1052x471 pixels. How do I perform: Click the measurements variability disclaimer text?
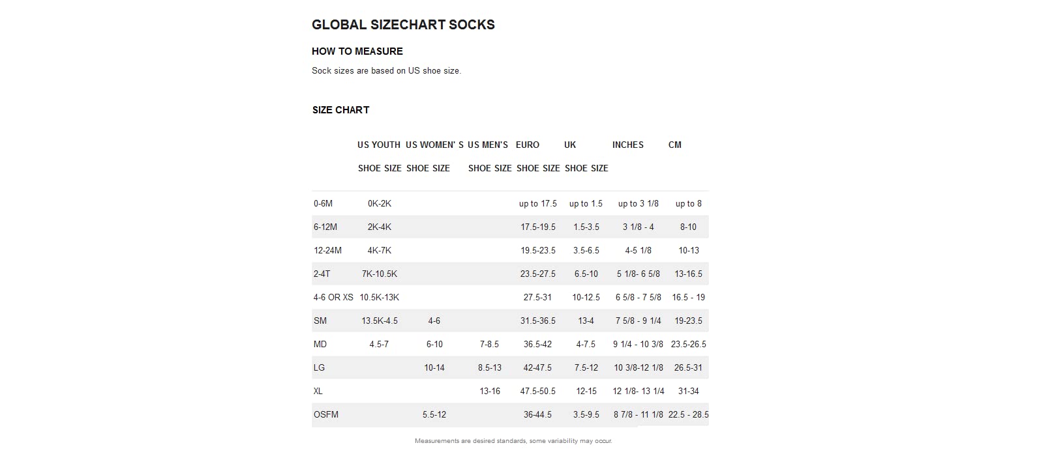(x=513, y=441)
